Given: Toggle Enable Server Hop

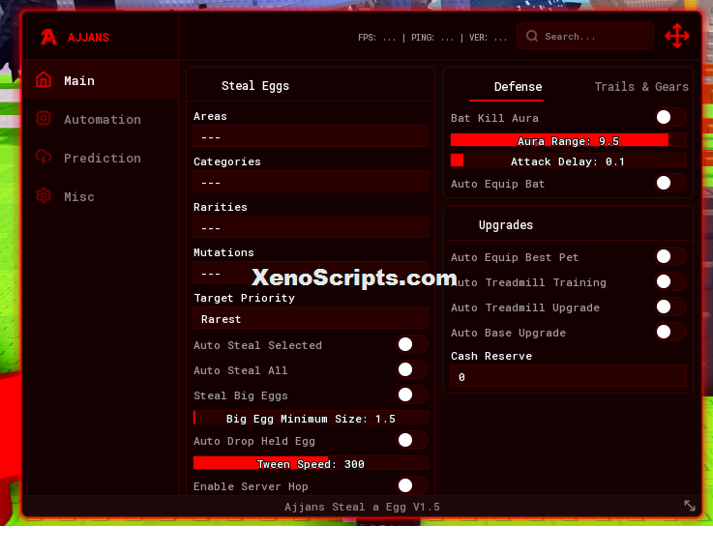Looking at the screenshot, I should point(412,485).
